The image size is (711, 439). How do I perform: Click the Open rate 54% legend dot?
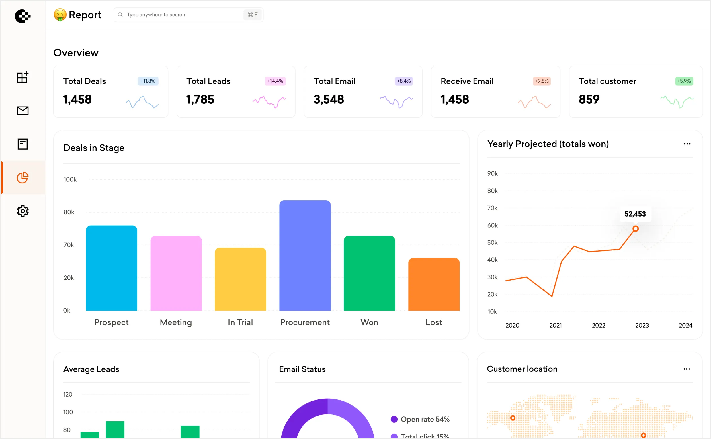[394, 419]
